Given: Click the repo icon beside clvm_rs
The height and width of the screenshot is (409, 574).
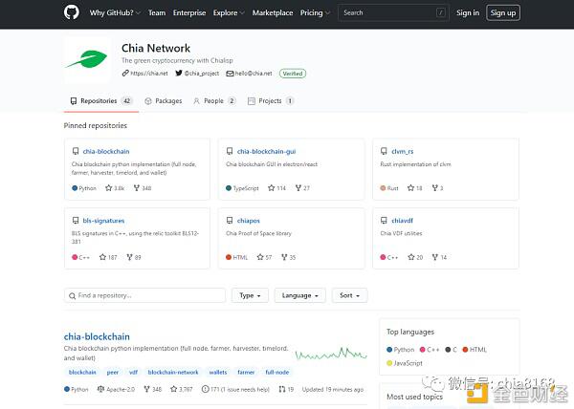Looking at the screenshot, I should pyautogui.click(x=384, y=151).
